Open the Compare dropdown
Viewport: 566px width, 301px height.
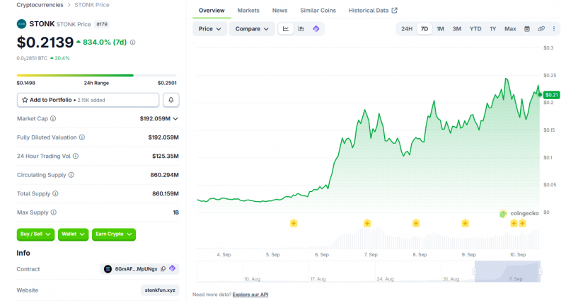pos(252,29)
